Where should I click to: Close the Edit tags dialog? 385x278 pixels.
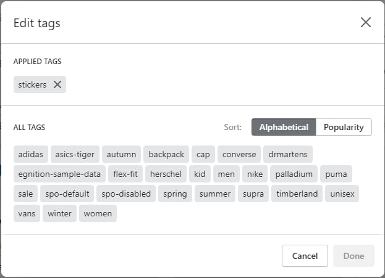pyautogui.click(x=366, y=23)
